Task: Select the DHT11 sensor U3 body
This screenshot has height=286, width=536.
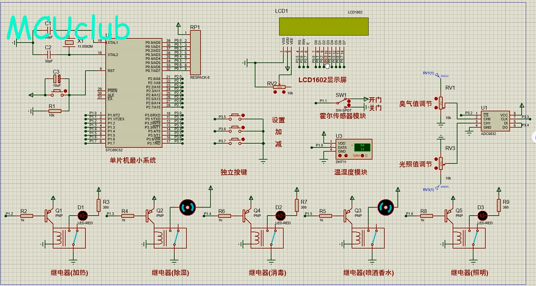Action: (x=354, y=149)
